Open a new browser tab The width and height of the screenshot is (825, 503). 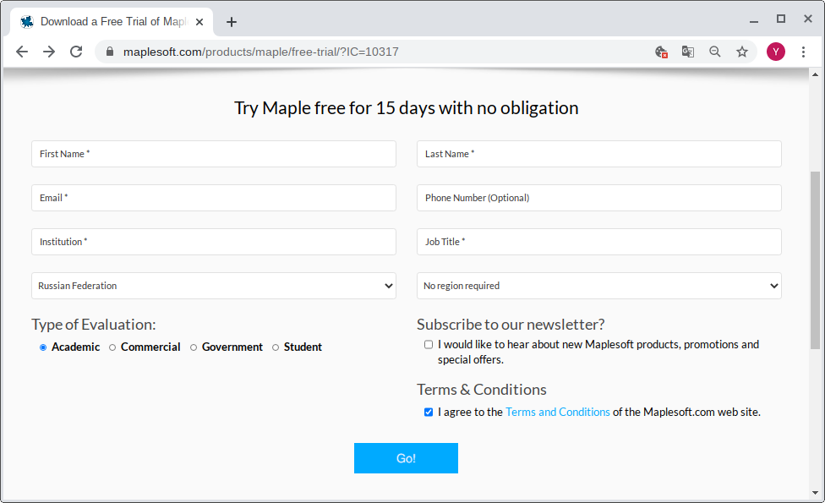coord(232,22)
